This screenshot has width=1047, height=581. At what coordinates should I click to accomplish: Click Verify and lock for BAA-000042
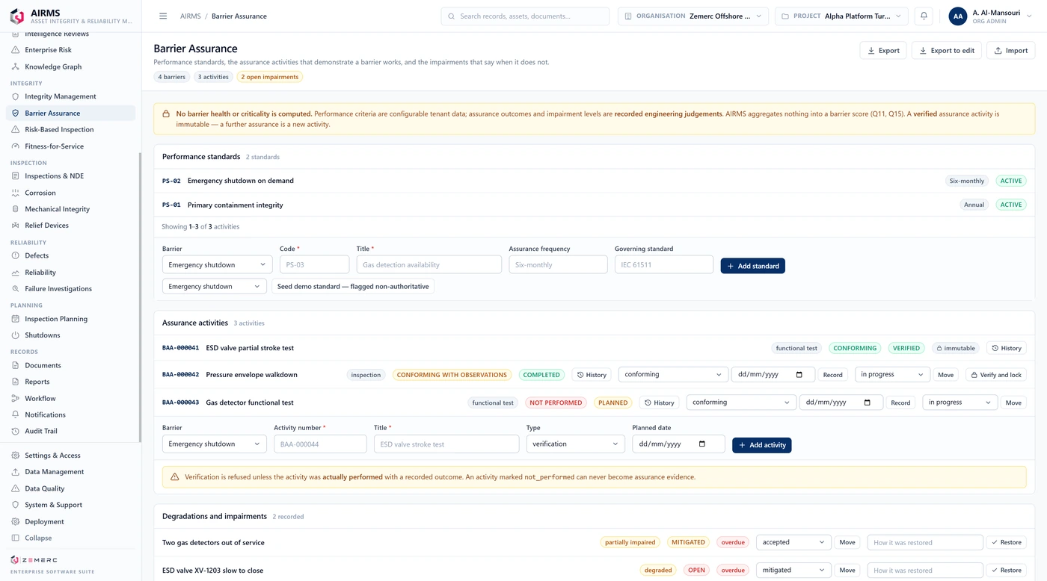[x=995, y=375]
